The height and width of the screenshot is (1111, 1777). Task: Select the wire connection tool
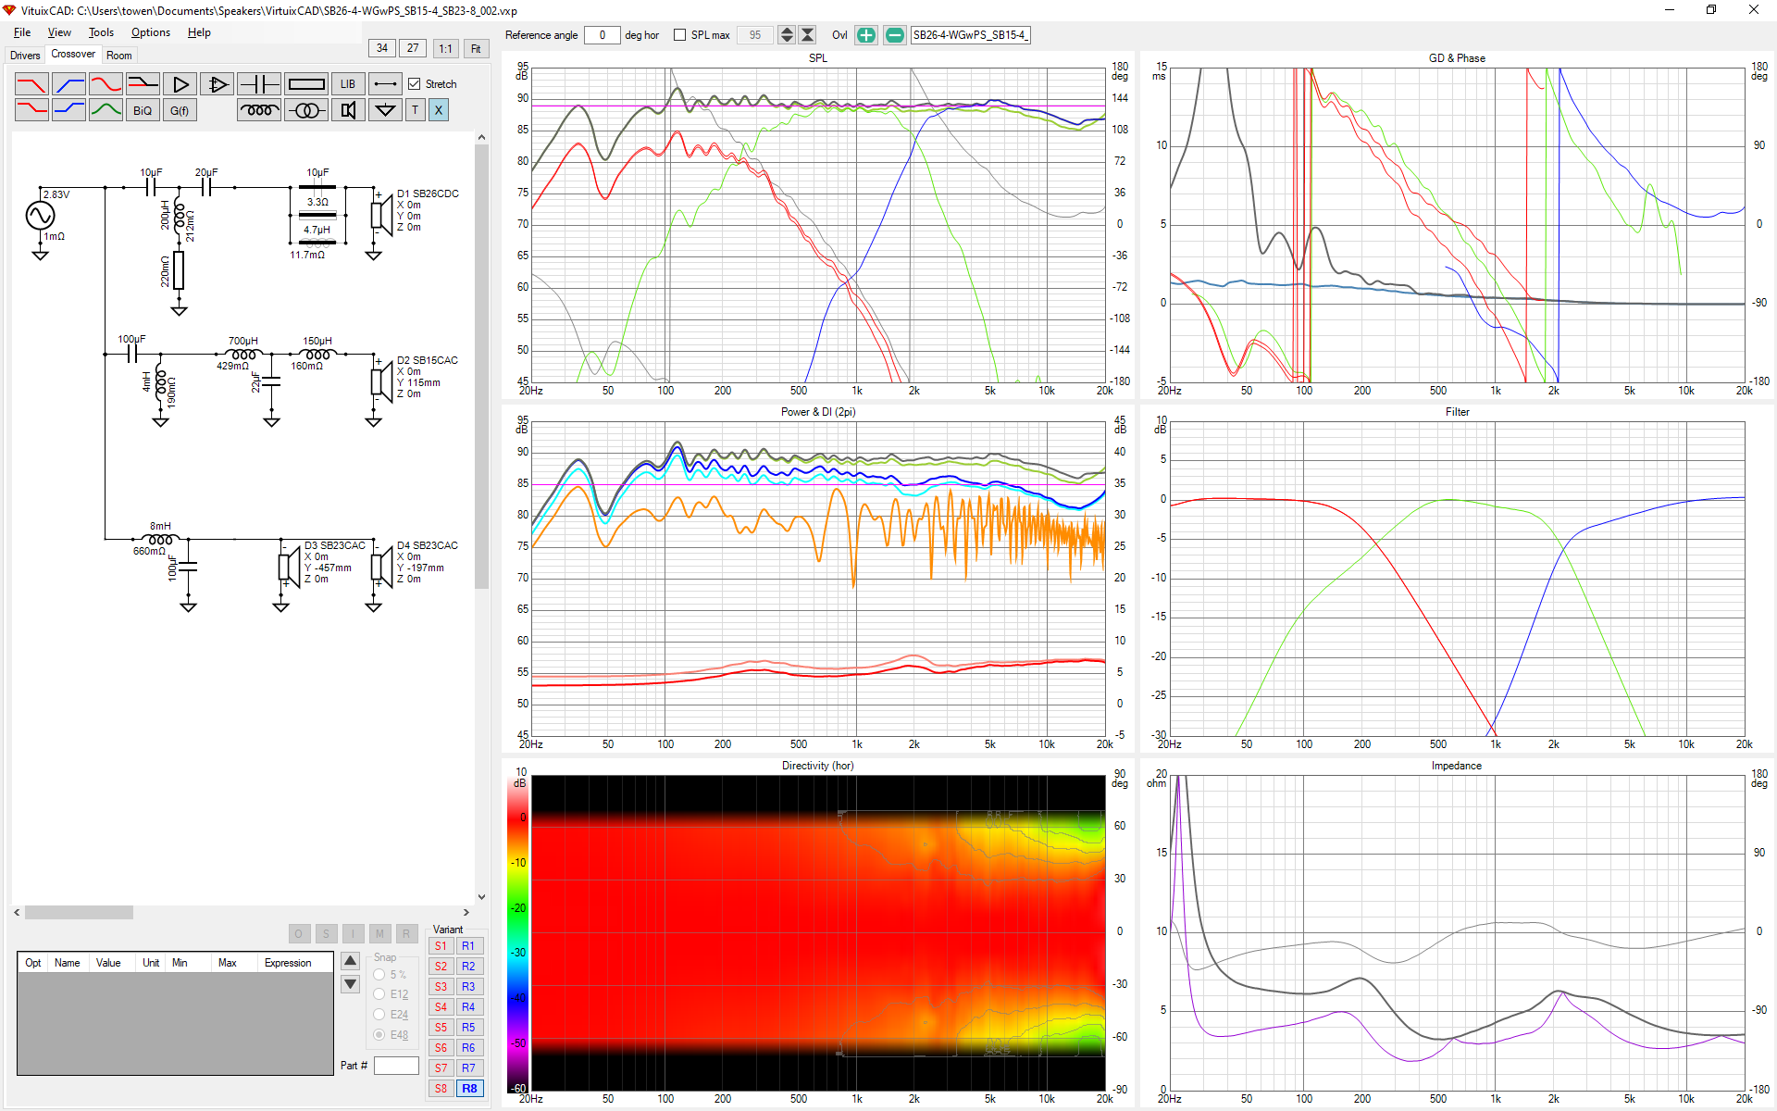(x=385, y=84)
